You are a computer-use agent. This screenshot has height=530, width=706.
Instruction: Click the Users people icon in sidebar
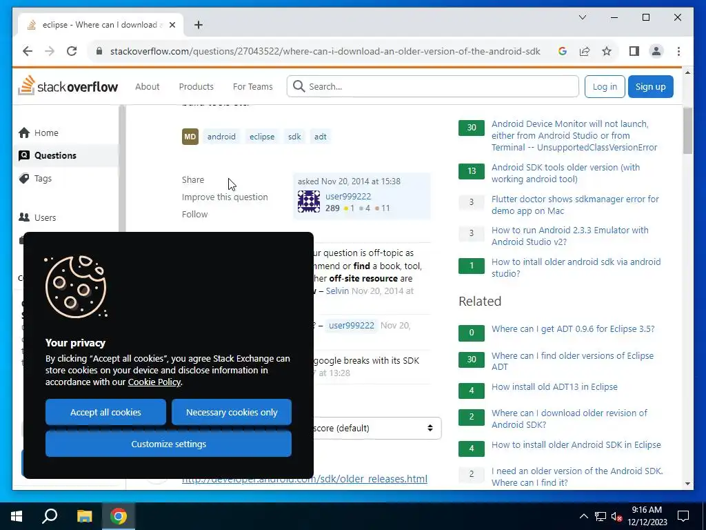point(24,217)
